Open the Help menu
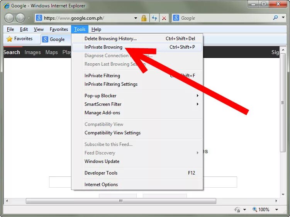The width and height of the screenshot is (290, 217). [x=96, y=29]
